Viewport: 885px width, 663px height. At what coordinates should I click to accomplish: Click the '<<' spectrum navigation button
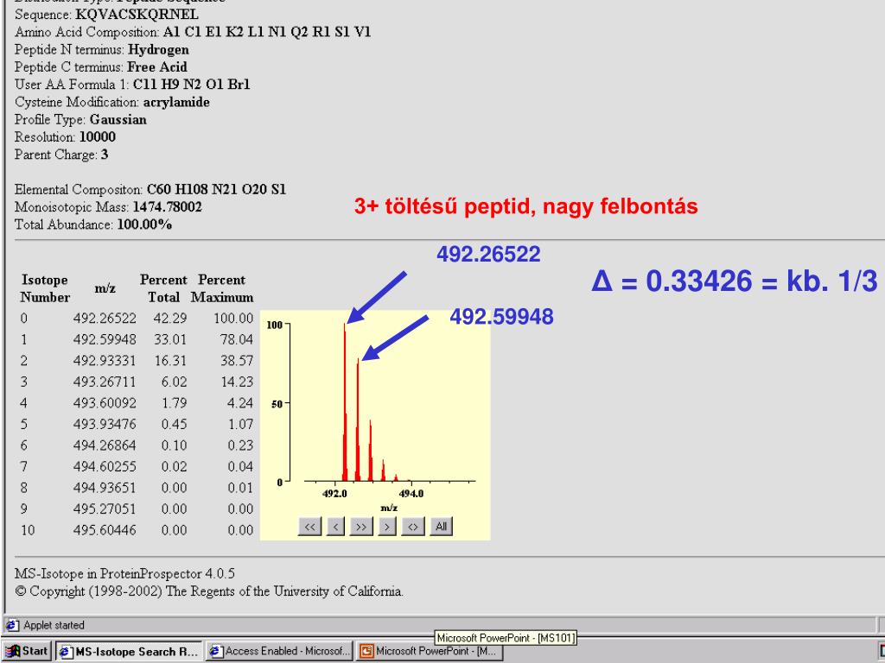click(x=310, y=527)
